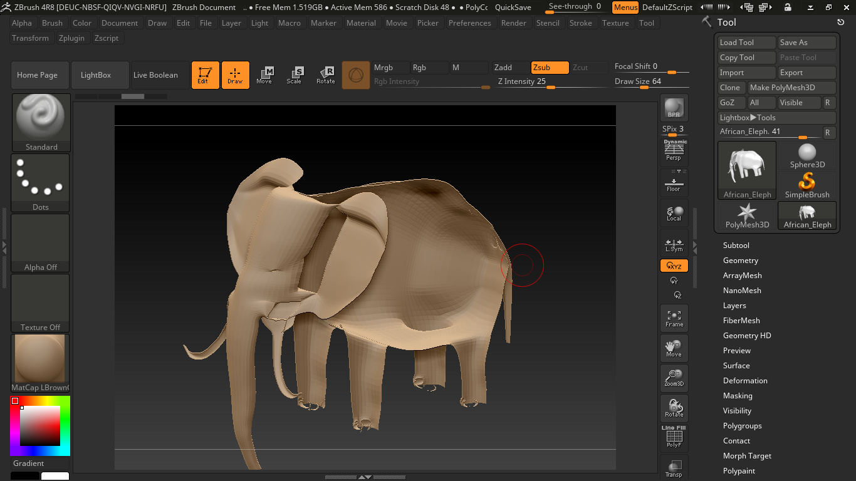Open the Standard brush picker
856x481 pixels.
41,123
